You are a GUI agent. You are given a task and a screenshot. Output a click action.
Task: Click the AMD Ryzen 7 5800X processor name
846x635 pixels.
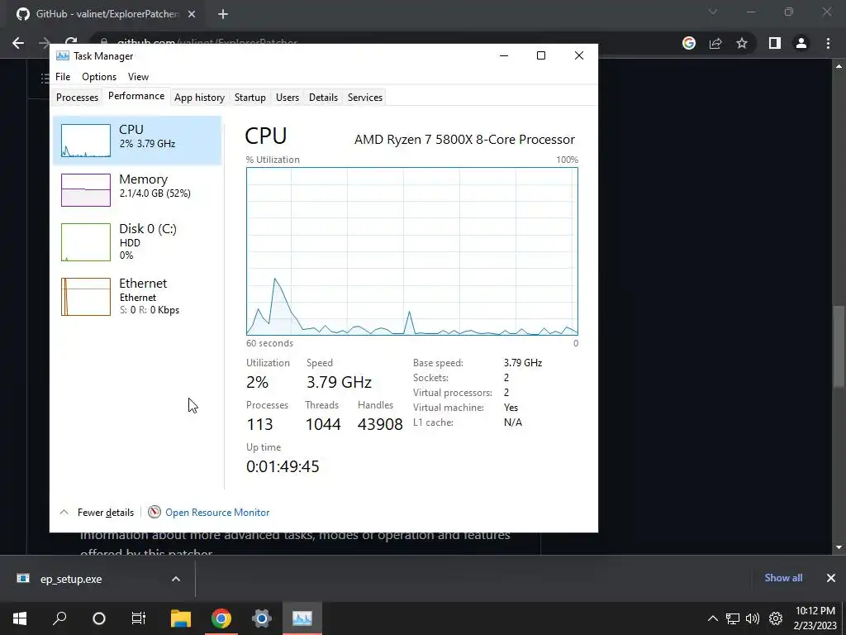point(464,139)
